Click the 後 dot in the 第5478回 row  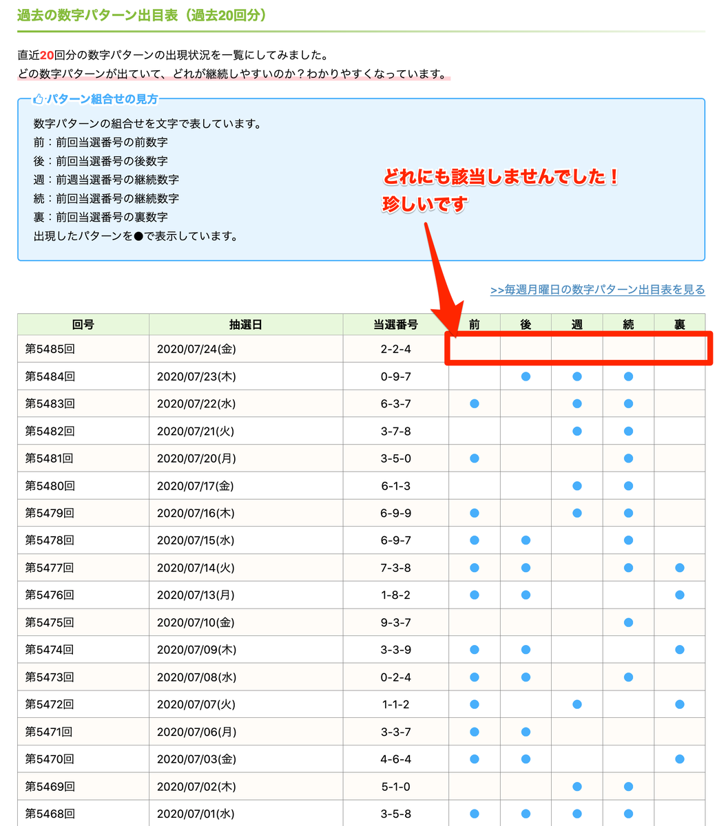(526, 540)
